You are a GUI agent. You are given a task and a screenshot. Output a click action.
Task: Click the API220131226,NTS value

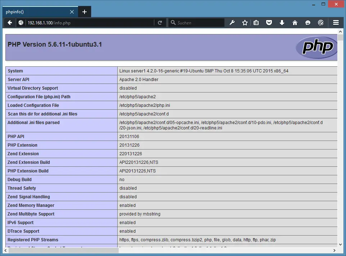(x=139, y=162)
